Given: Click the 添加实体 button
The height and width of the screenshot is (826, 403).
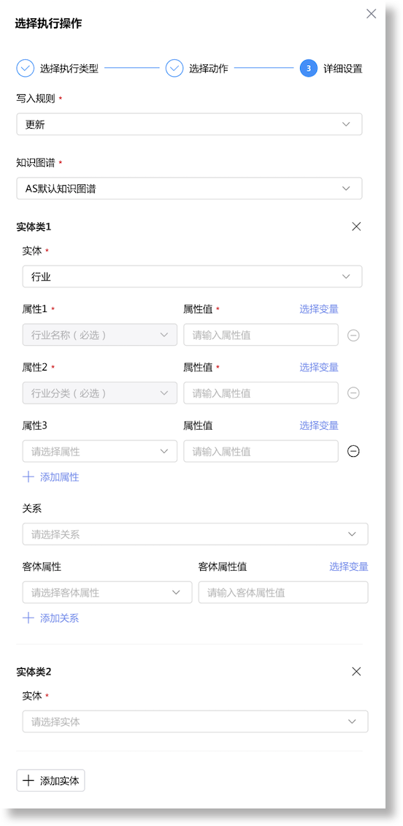Looking at the screenshot, I should point(50,781).
